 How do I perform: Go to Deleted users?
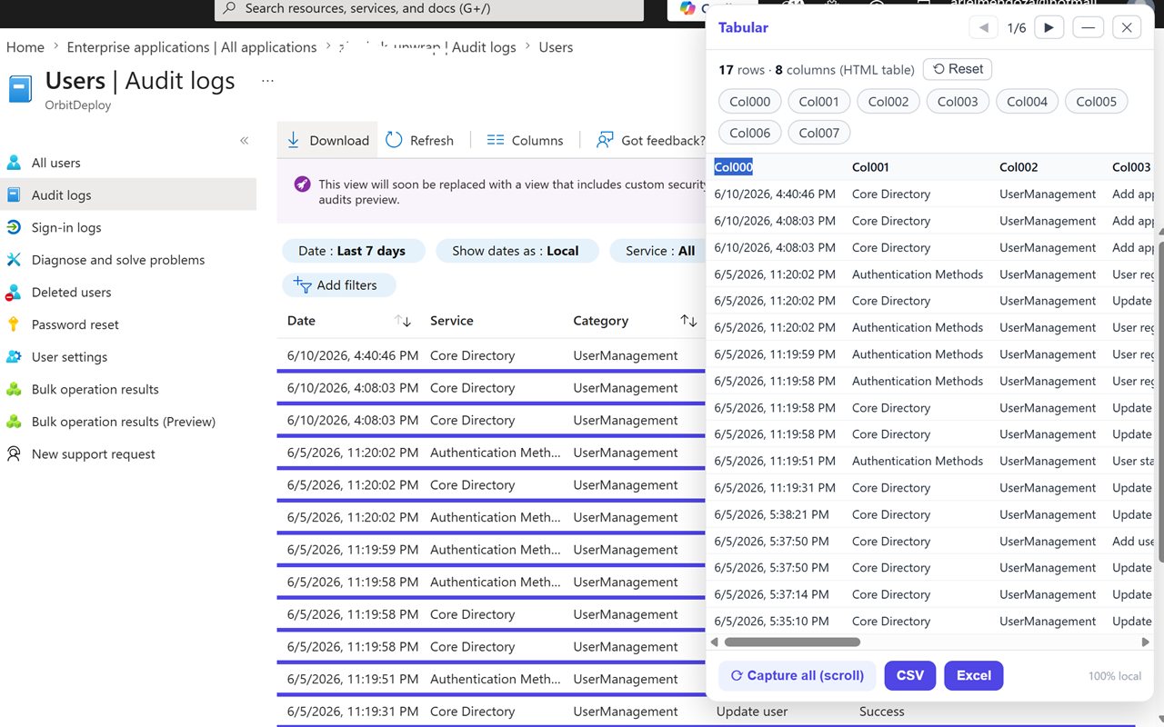[x=71, y=292]
